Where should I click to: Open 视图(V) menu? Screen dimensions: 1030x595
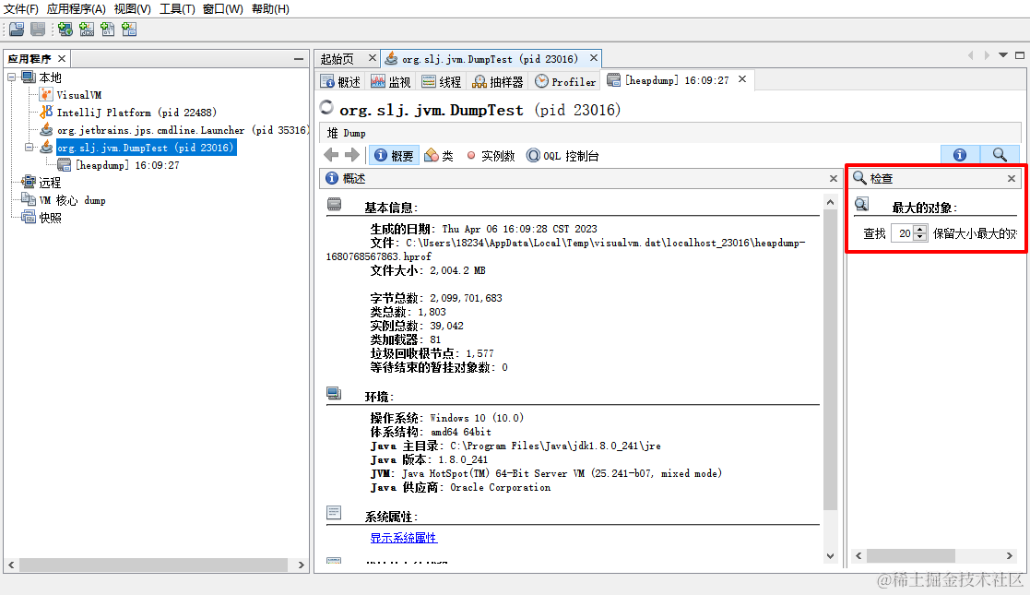pos(132,9)
